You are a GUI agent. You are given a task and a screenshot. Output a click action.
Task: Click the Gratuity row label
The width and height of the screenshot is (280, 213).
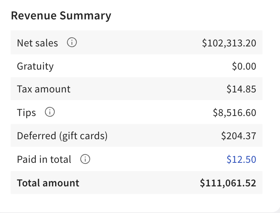click(35, 66)
